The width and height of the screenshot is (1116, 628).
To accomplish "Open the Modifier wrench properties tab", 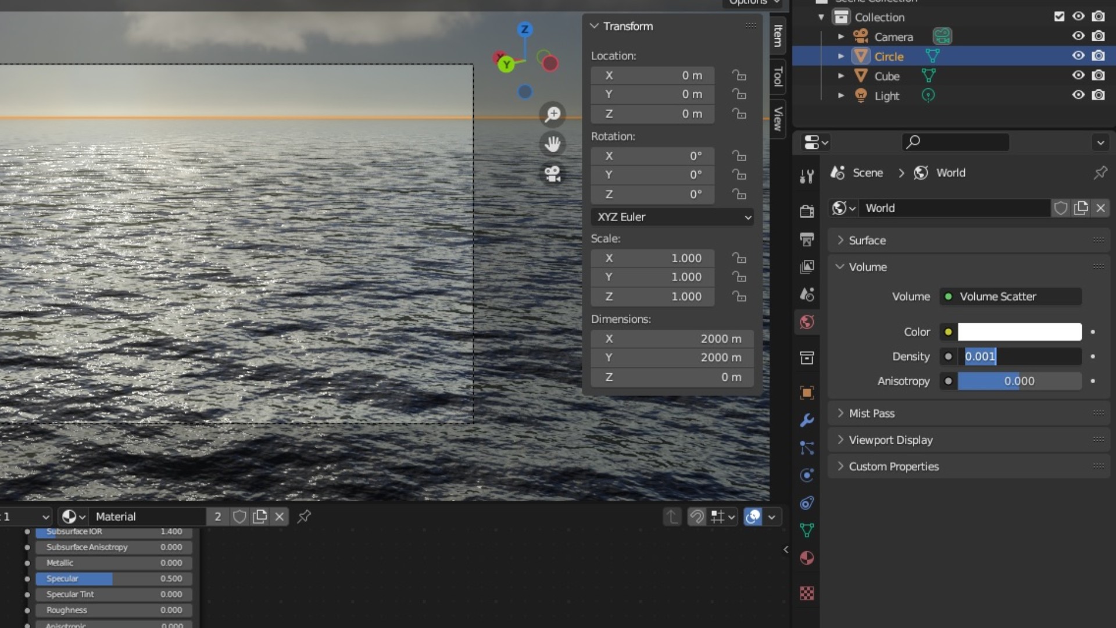I will coord(807,420).
